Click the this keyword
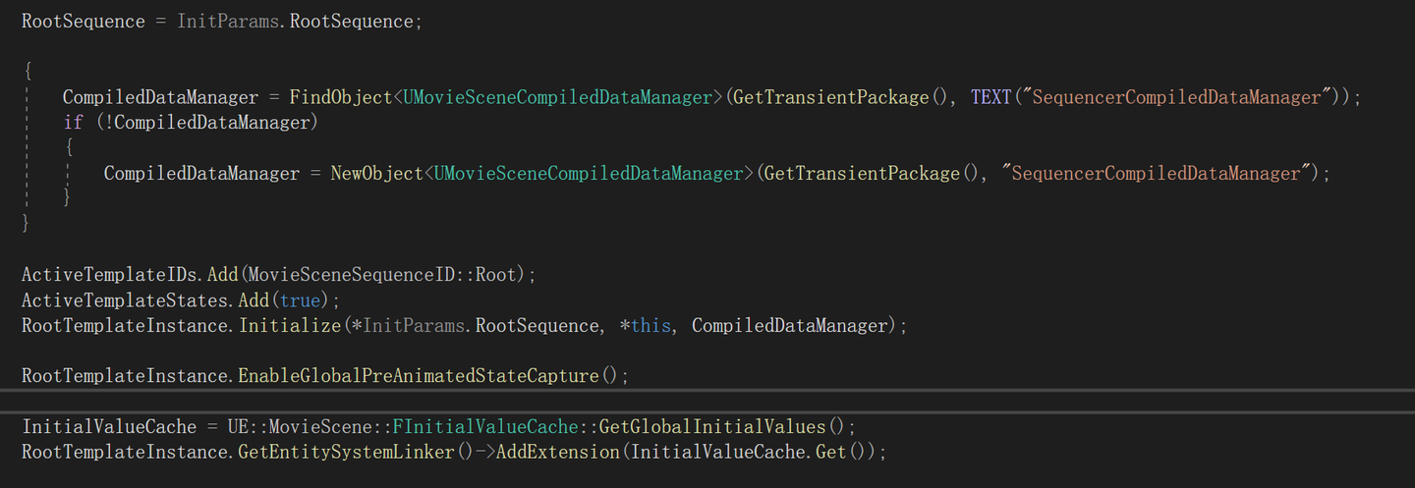The height and width of the screenshot is (488, 1415). tap(651, 326)
